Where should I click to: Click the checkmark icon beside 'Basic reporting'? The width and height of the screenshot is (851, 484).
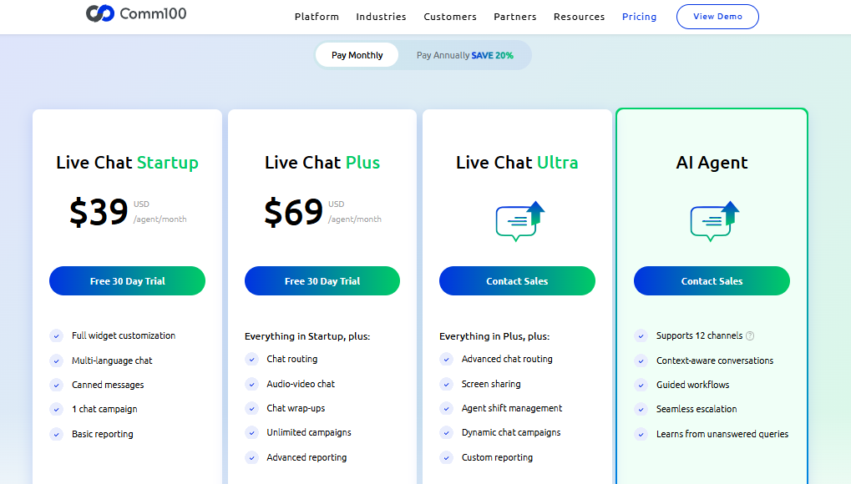56,434
